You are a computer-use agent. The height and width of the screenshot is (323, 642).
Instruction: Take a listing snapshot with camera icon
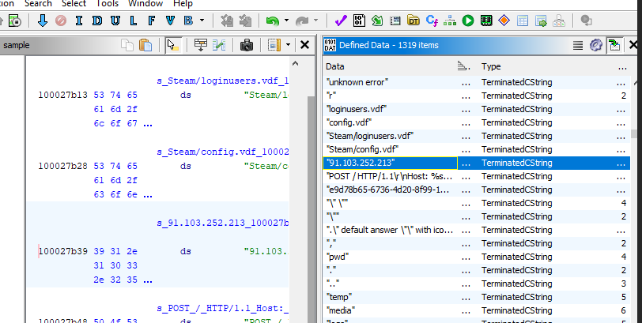246,46
